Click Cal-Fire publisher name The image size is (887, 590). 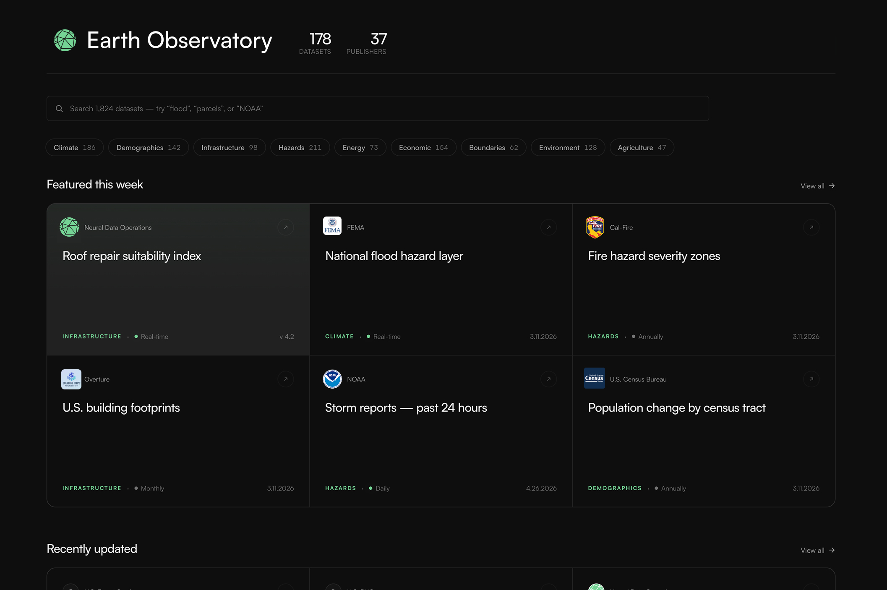tap(621, 227)
